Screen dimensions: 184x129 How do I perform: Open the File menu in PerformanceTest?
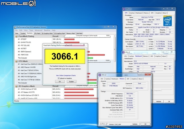[16, 30]
